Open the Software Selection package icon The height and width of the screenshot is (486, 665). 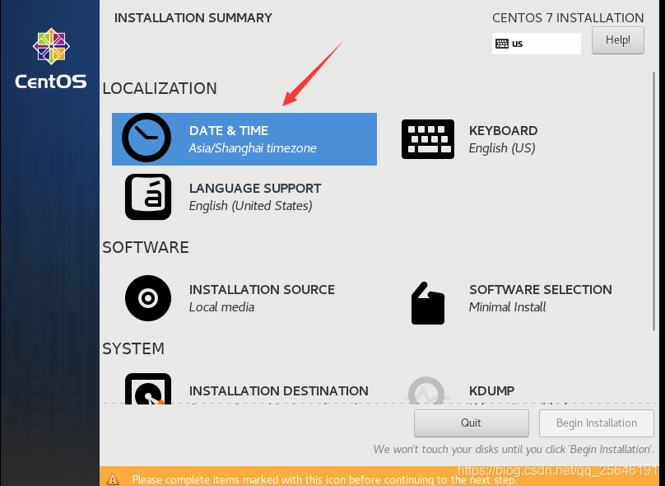(x=427, y=303)
